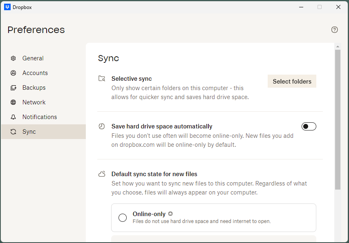Select the Online-only radio button
This screenshot has width=349, height=243.
pos(123,217)
